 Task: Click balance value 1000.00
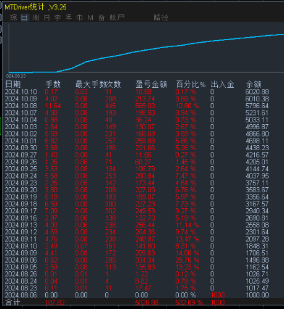pos(257,295)
